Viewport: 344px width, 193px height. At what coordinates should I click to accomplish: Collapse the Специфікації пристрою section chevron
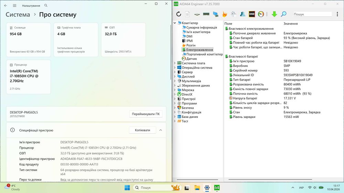(x=161, y=130)
